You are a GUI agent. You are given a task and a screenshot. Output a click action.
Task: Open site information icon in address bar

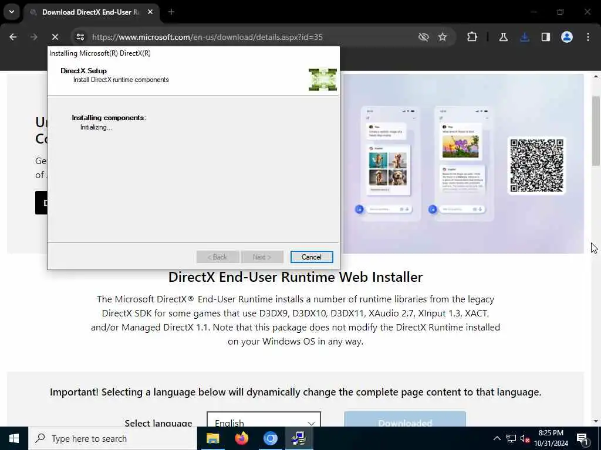pyautogui.click(x=80, y=37)
